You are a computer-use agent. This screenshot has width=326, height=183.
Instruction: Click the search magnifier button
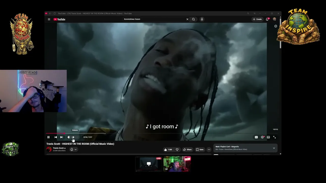click(x=194, y=19)
